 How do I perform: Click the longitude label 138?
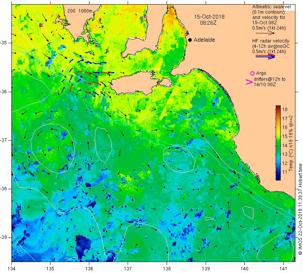(167, 268)
